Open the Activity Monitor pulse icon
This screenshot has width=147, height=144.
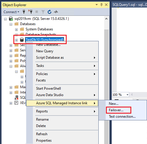[x=56, y=12]
